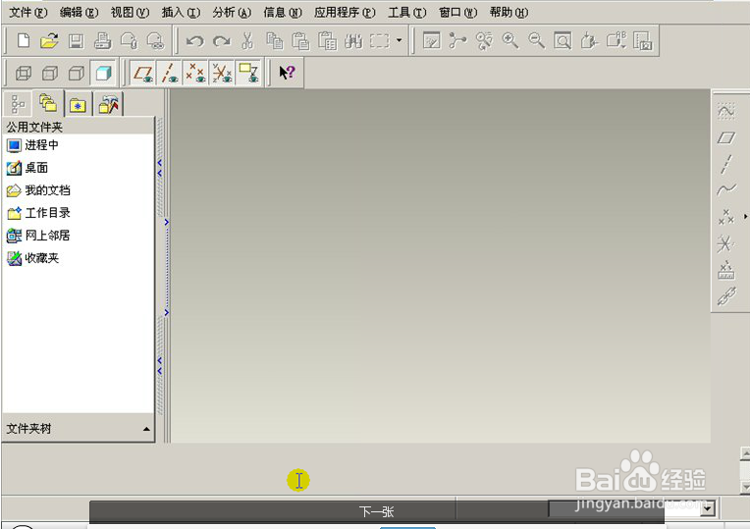Switch to the Model Tree tab
Image resolution: width=750 pixels, height=529 pixels.
[x=18, y=104]
